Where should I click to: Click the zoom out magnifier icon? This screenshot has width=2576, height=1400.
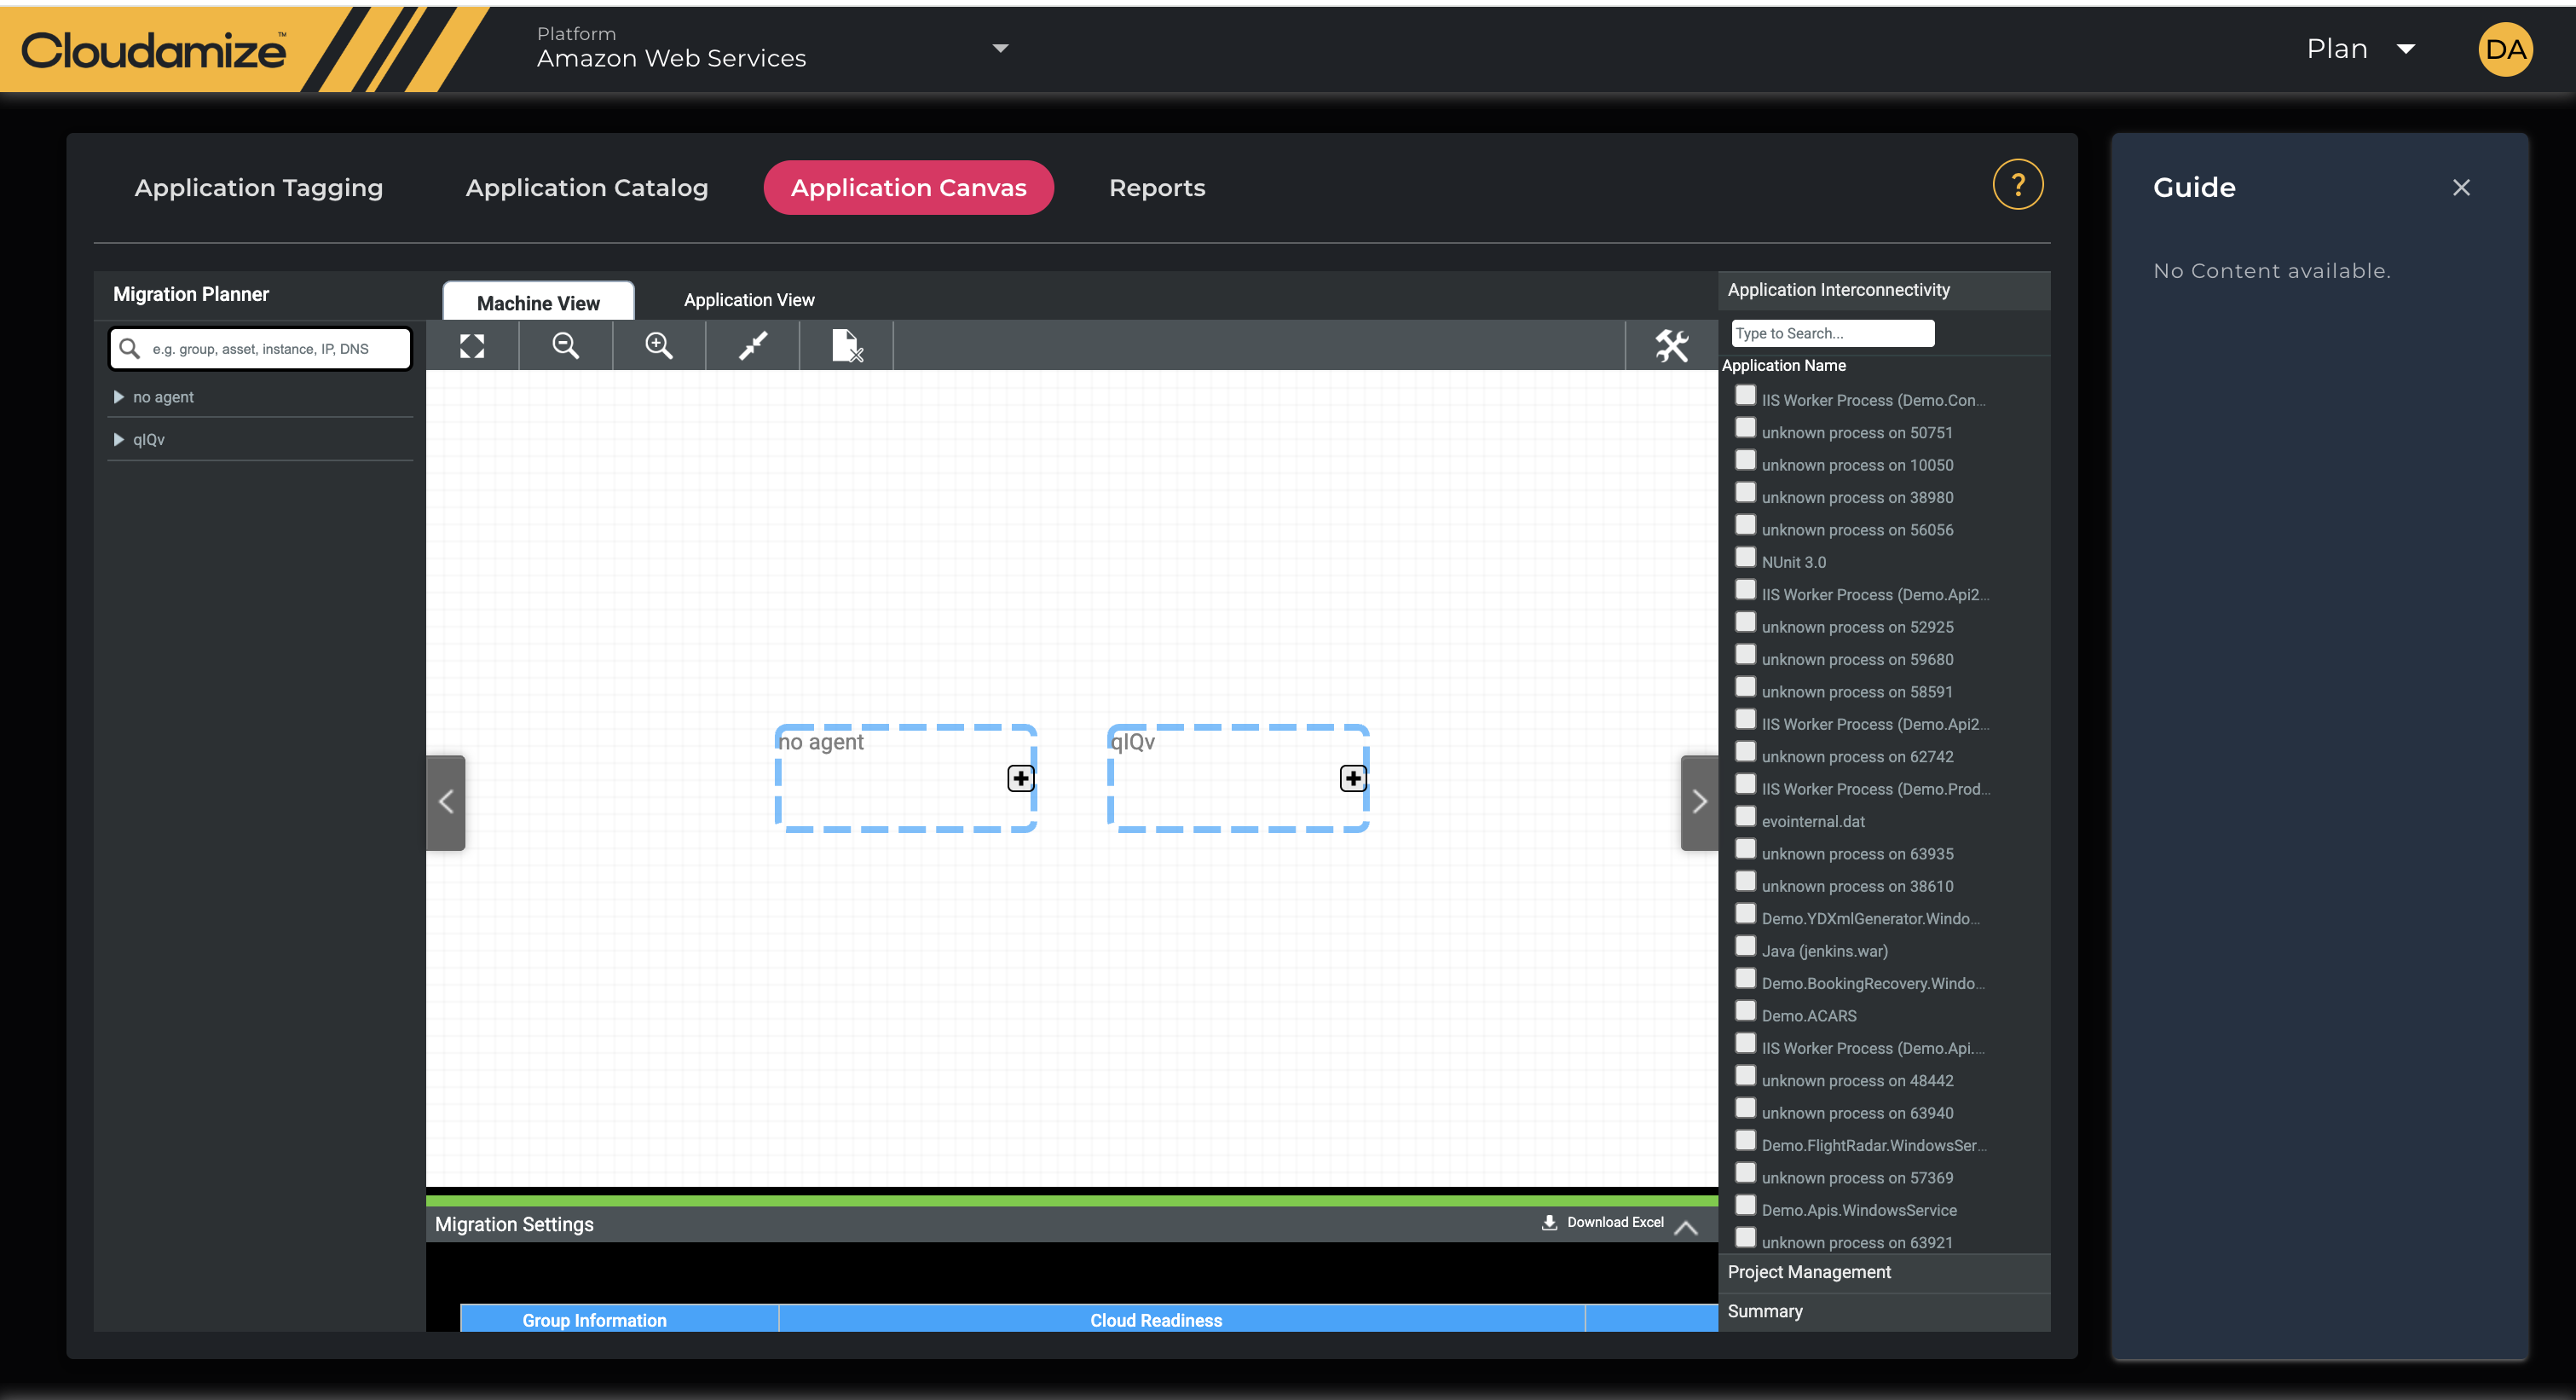point(565,346)
